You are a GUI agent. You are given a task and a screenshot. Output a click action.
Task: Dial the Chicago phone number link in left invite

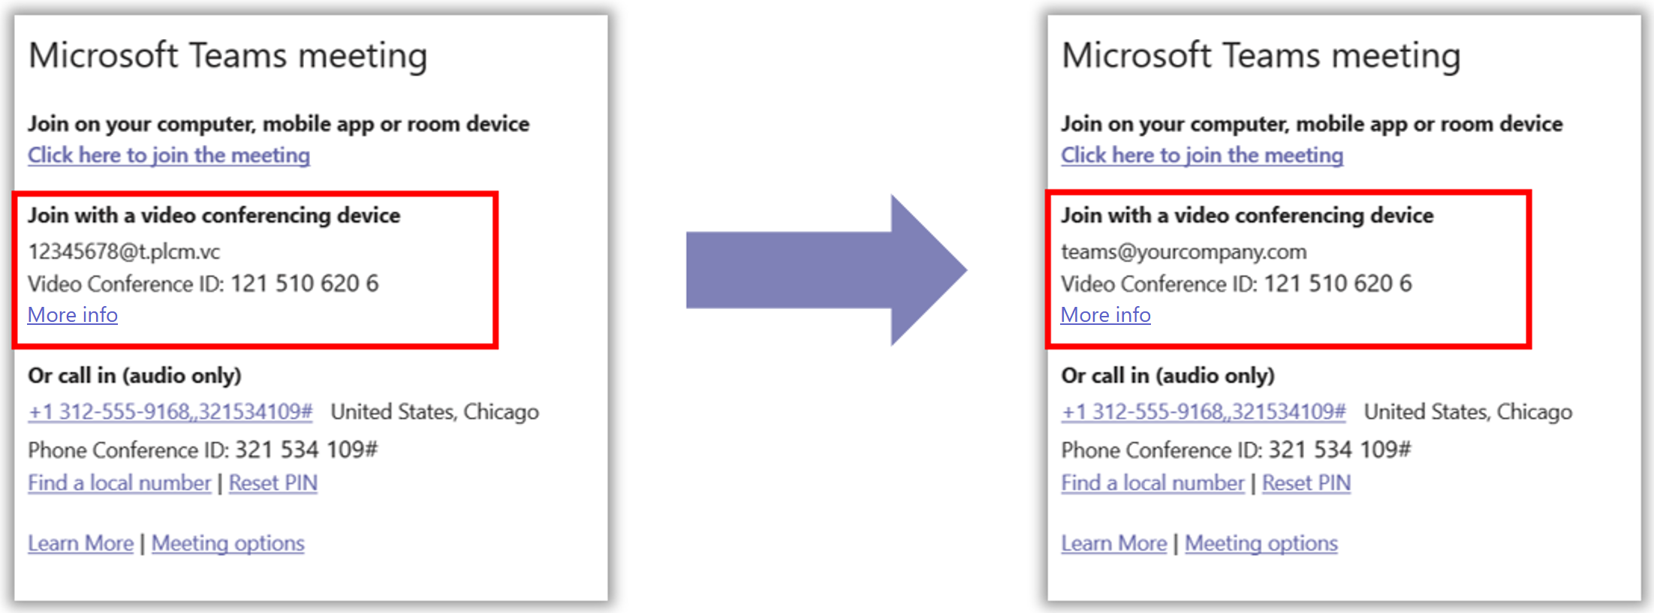coord(170,412)
